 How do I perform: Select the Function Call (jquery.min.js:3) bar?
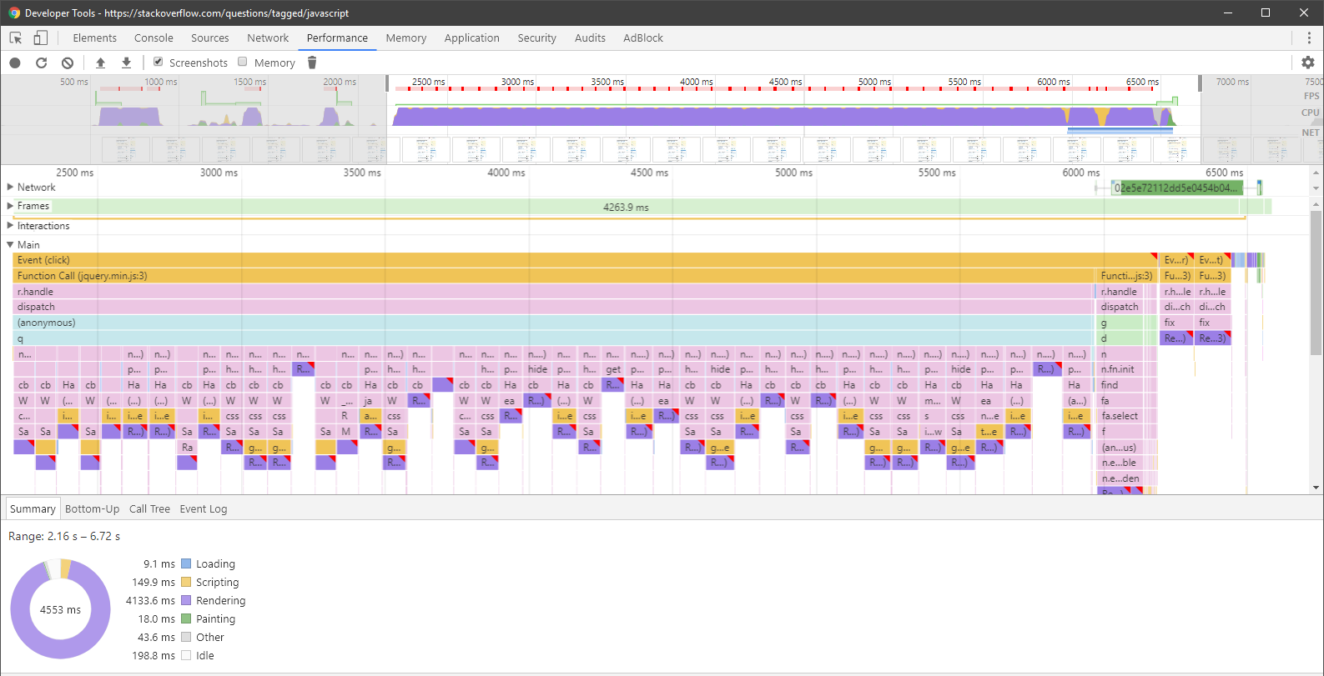tap(554, 276)
